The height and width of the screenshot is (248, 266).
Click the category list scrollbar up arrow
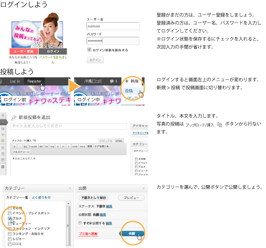(68, 203)
